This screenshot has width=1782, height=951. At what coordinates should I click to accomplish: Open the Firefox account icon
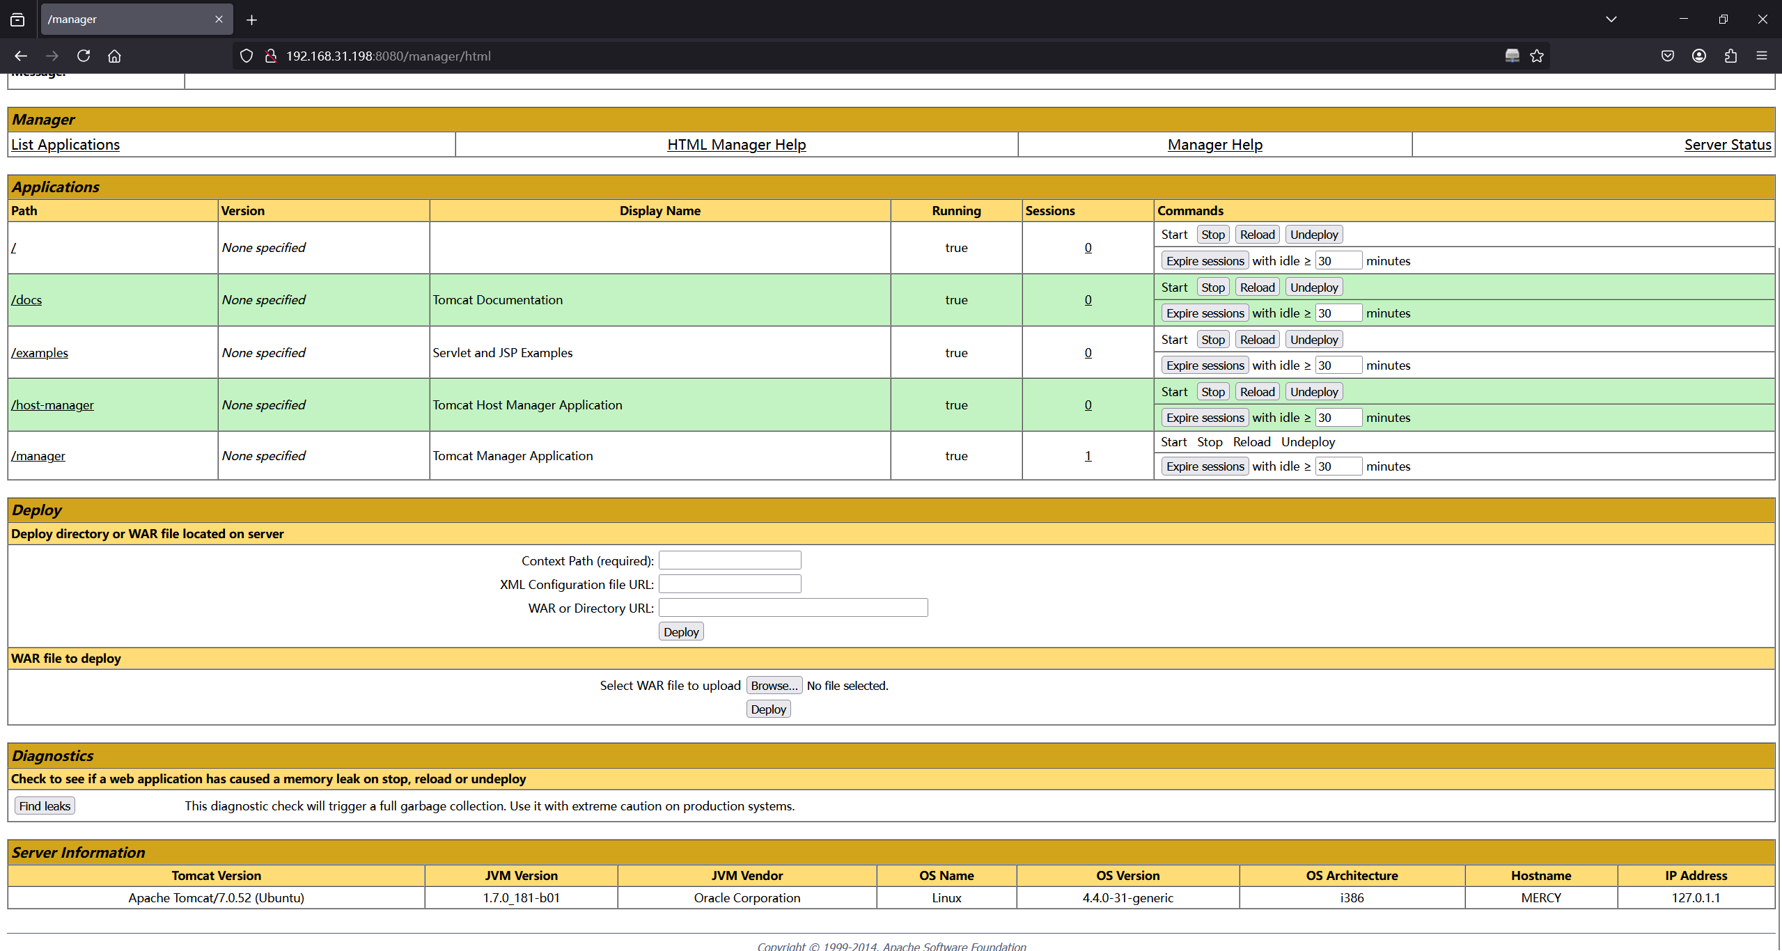(1699, 56)
